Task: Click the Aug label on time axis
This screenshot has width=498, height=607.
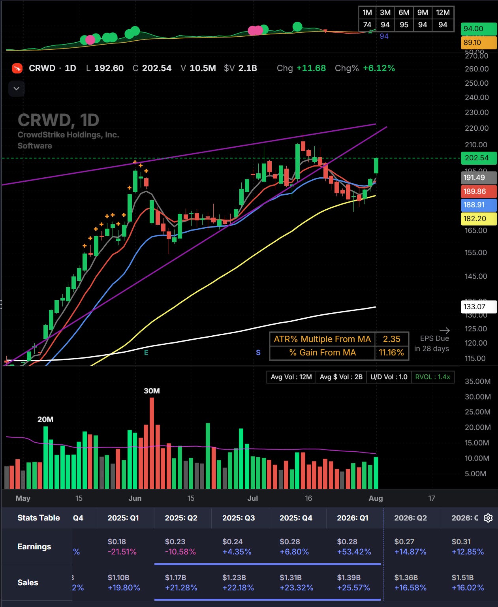Action: click(x=376, y=498)
